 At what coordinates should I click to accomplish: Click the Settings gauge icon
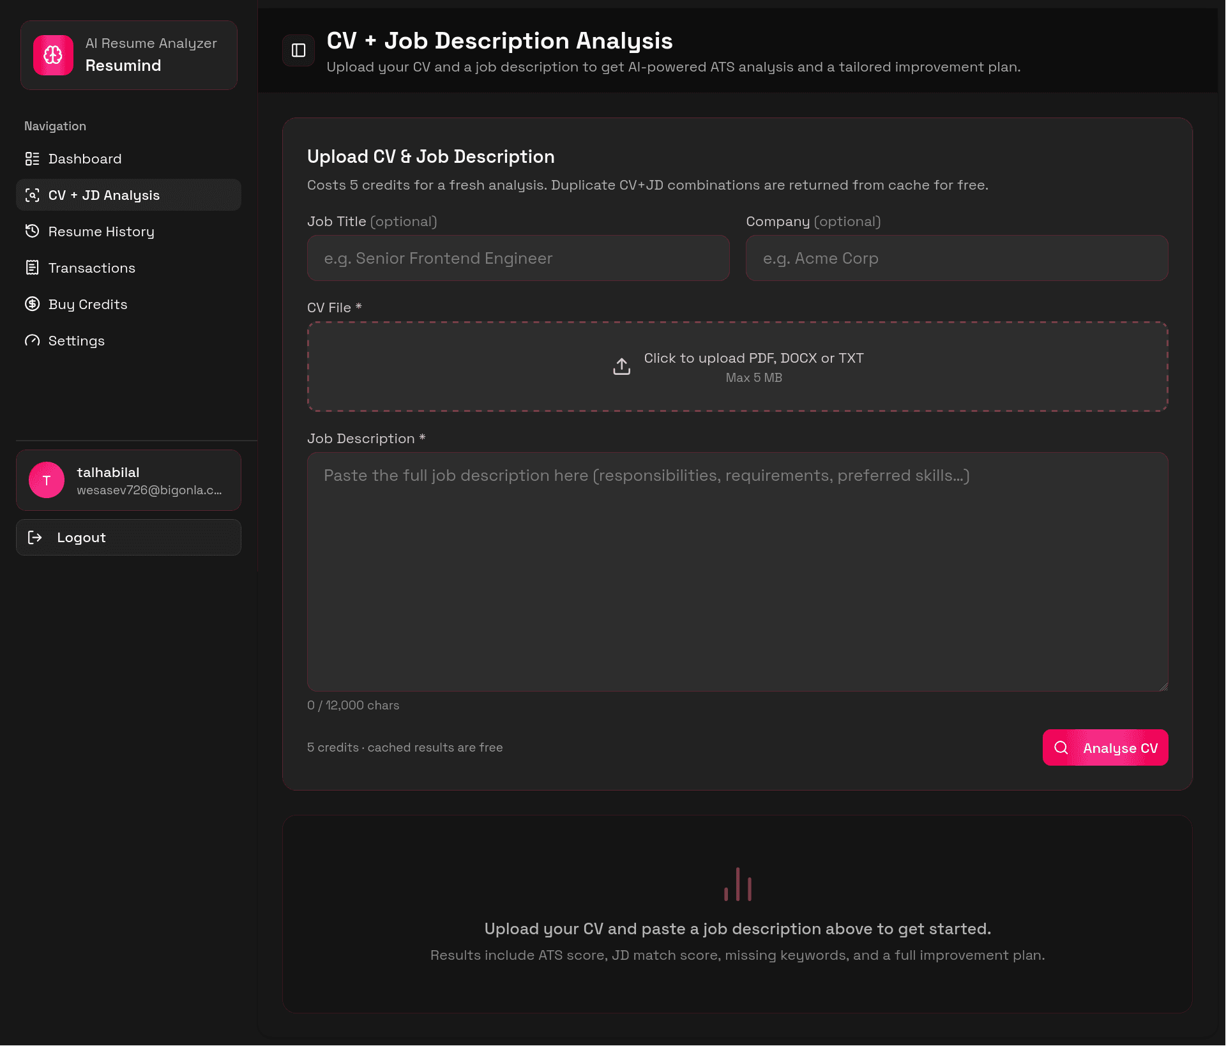(32, 340)
